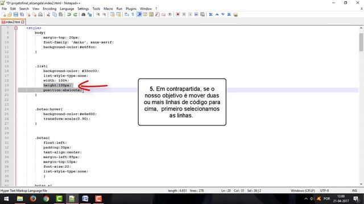The height and width of the screenshot is (204, 364).
Task: Click the macro Playback icon
Action: (190, 14)
